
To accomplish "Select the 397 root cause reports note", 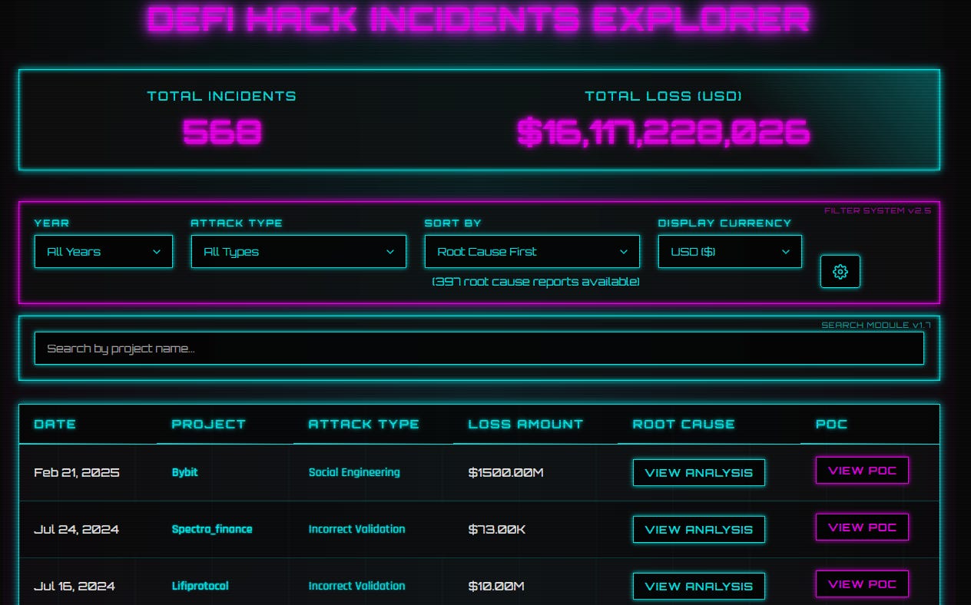I will (x=535, y=282).
